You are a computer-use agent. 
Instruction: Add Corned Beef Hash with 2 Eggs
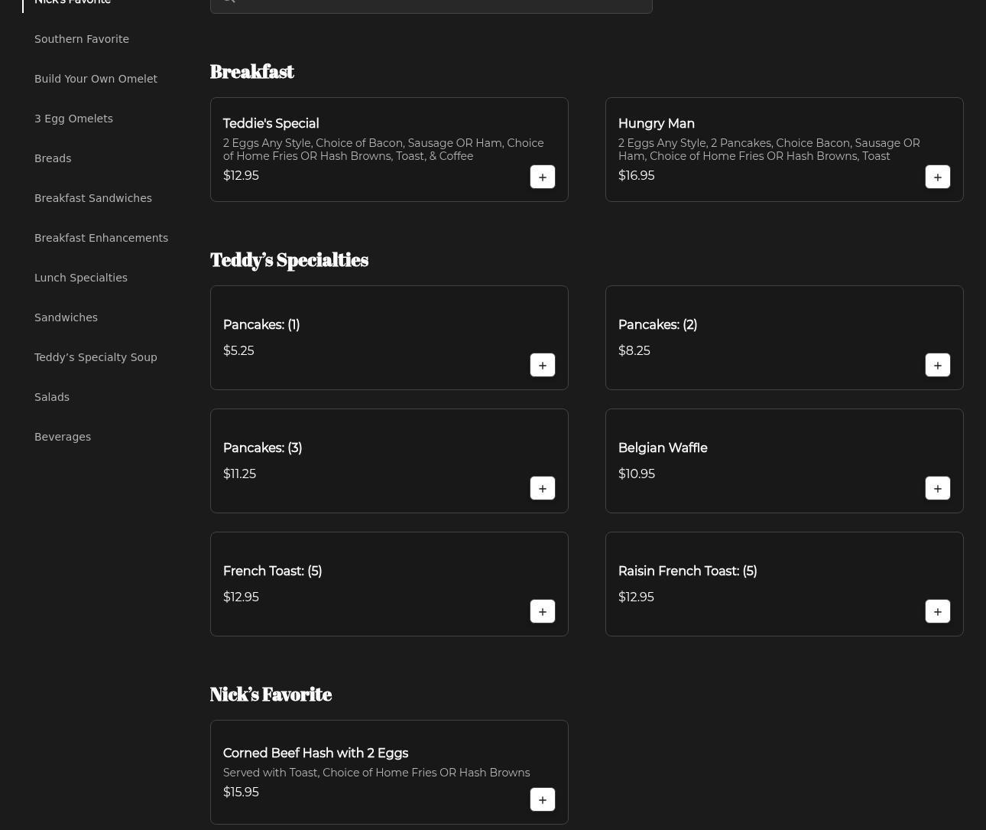(543, 799)
